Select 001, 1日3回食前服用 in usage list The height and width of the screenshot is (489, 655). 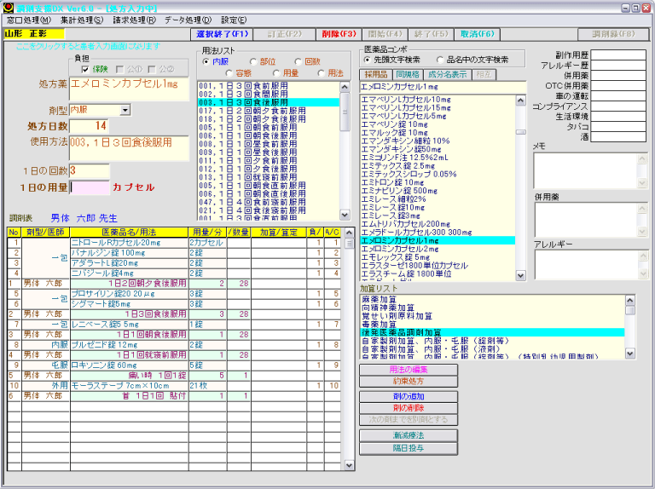268,86
